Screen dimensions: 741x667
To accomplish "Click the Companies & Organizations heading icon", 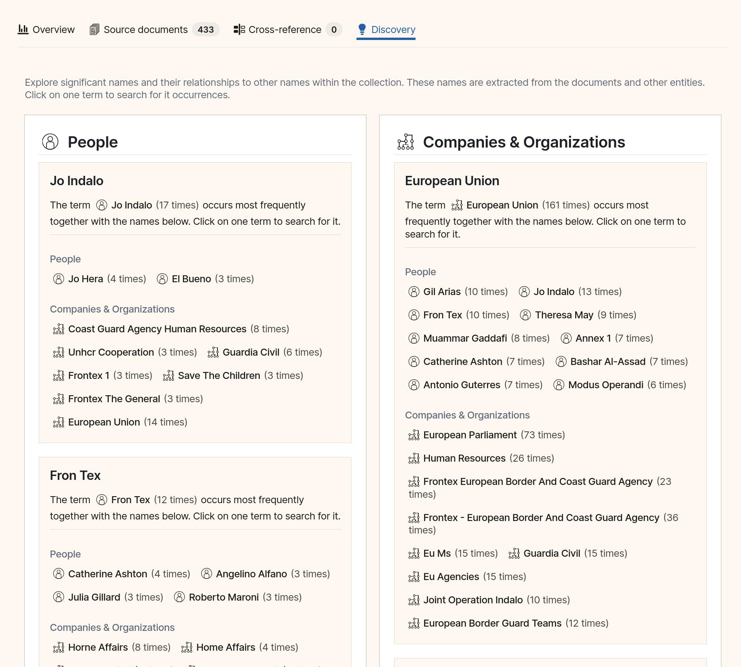I will tap(405, 142).
